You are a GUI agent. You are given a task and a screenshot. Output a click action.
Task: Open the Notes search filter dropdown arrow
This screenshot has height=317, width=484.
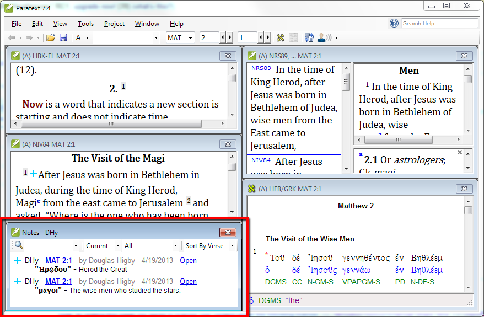tap(76, 246)
